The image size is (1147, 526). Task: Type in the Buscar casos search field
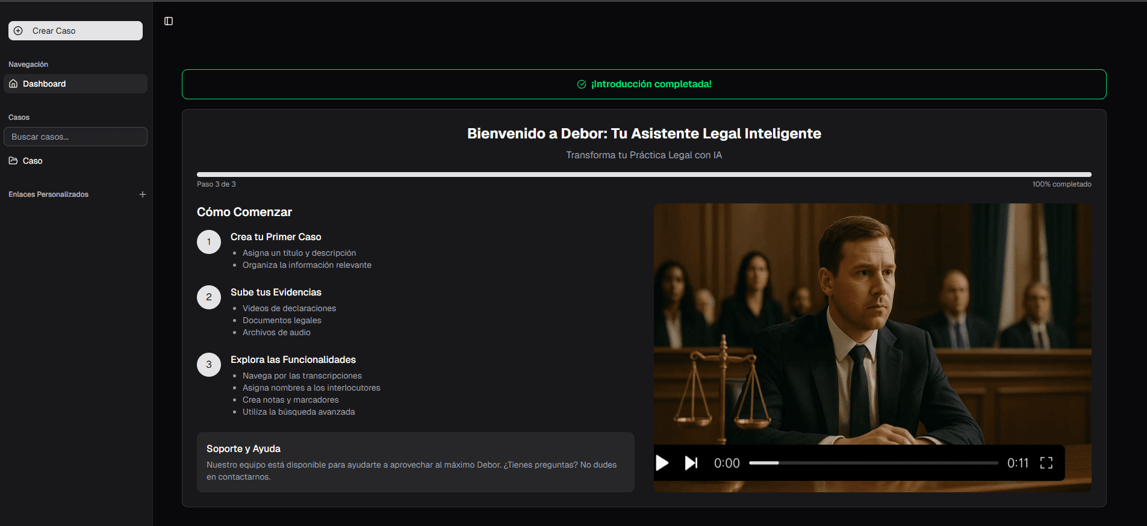point(75,137)
